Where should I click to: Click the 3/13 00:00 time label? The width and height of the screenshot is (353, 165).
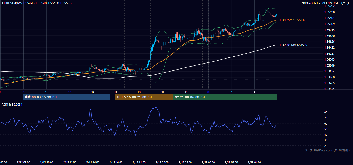click(208, 163)
